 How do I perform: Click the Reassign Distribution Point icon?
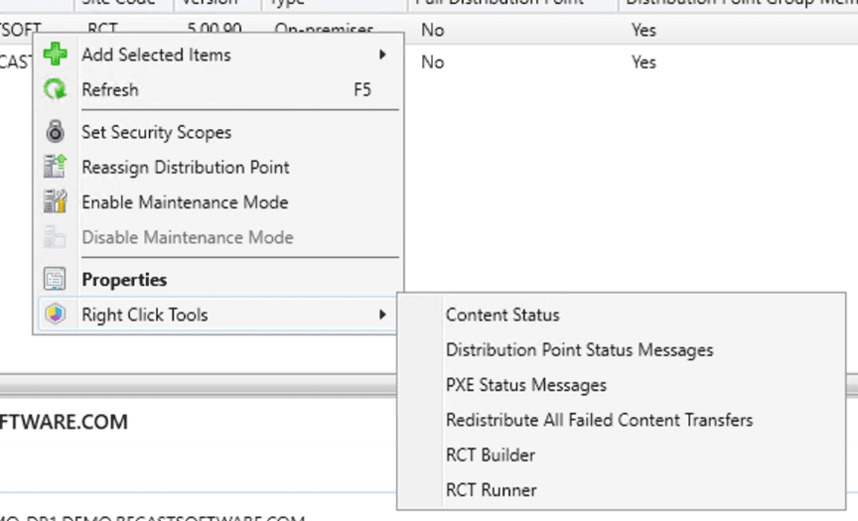pyautogui.click(x=56, y=168)
